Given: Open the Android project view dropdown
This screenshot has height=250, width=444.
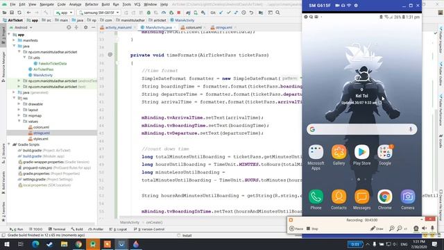Looking at the screenshot, I should click(x=21, y=28).
